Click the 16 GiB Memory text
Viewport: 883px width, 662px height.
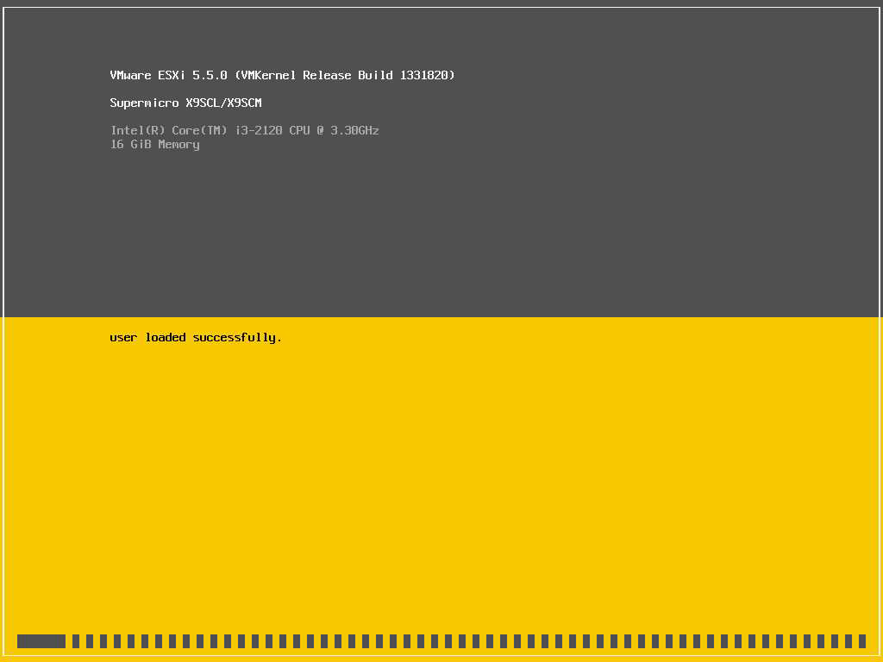[x=155, y=145]
